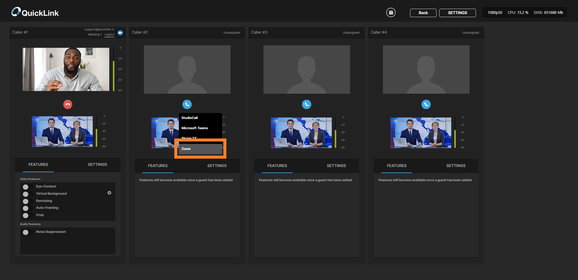The image size is (578, 280).
Task: Open Virtual Background gear settings
Action: pyautogui.click(x=109, y=193)
